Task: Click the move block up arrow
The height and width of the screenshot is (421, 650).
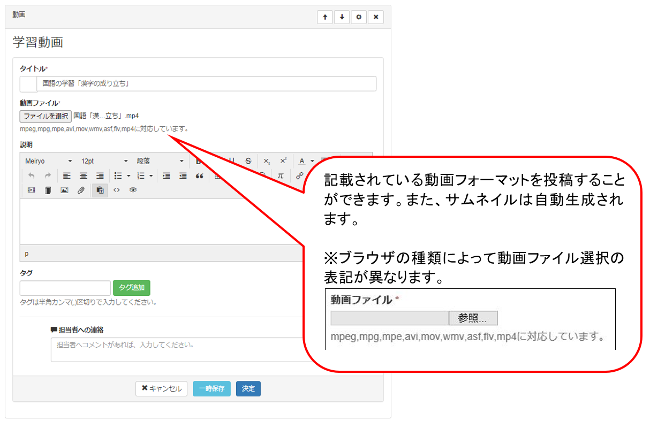Action: pos(324,17)
